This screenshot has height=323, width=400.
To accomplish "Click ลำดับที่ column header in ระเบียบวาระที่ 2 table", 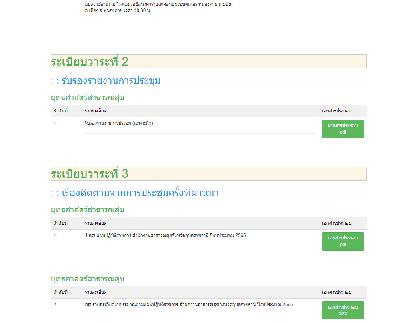I will 60,111.
